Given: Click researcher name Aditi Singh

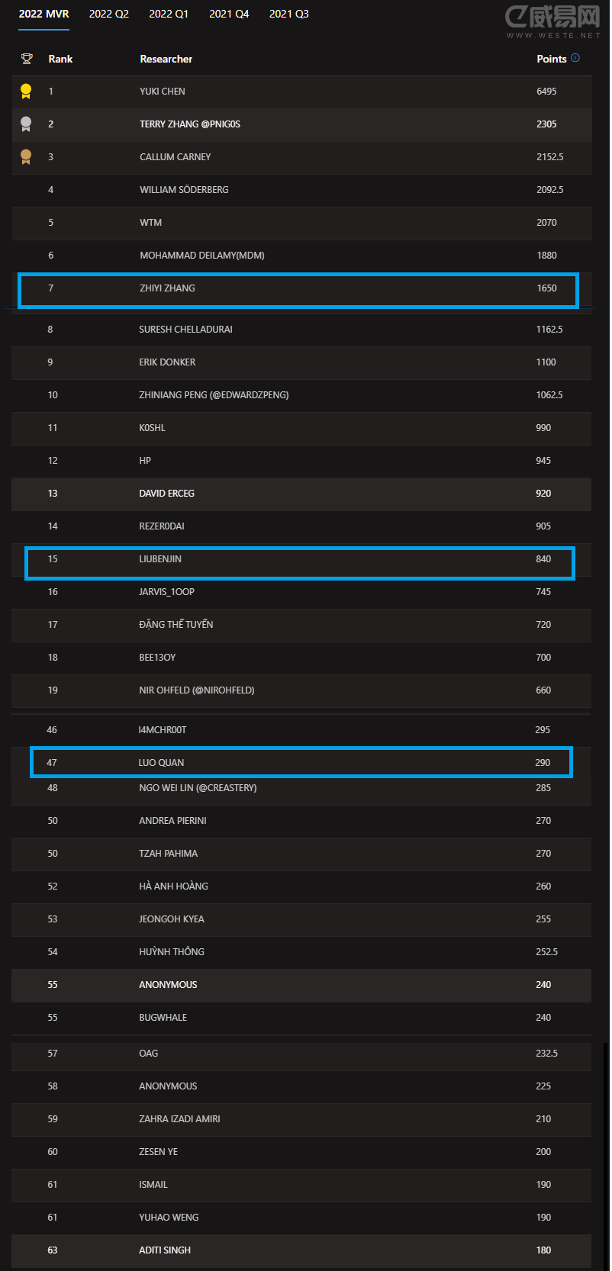Looking at the screenshot, I should coord(165,1250).
